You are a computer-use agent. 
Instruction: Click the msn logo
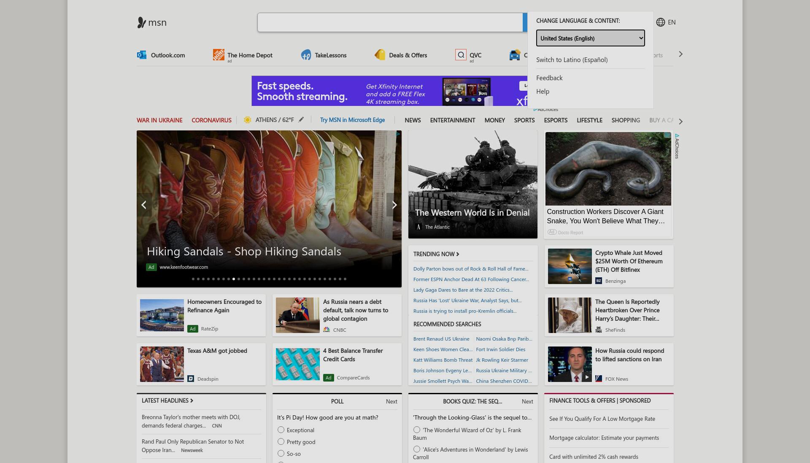pos(152,22)
